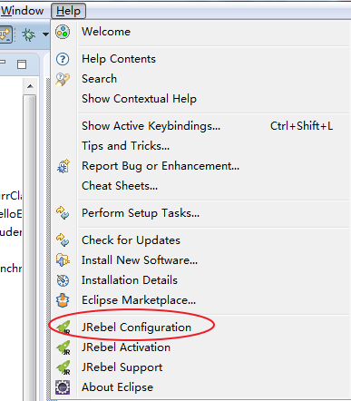Open Show Active Keybindings
Viewport: 351px width, 401px height.
point(151,126)
